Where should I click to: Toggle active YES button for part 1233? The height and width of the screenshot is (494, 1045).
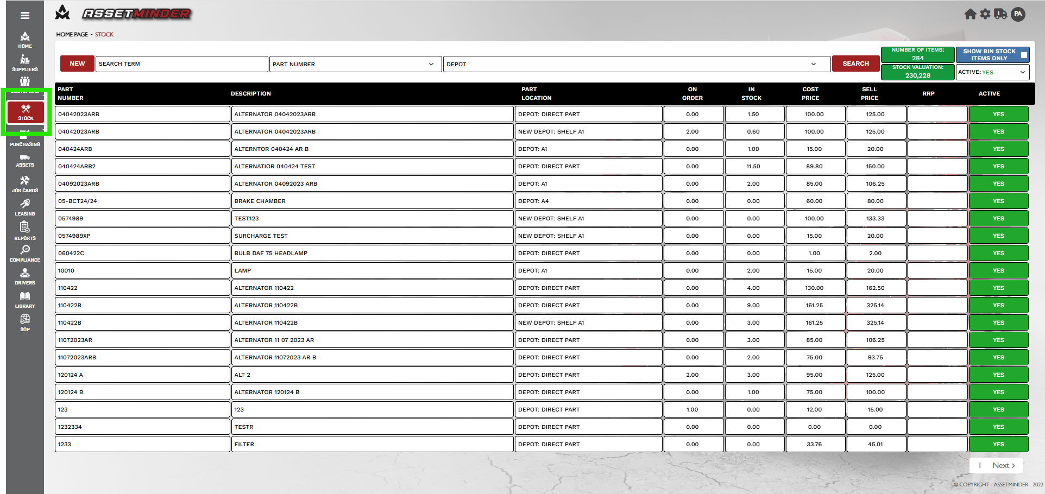pos(998,444)
